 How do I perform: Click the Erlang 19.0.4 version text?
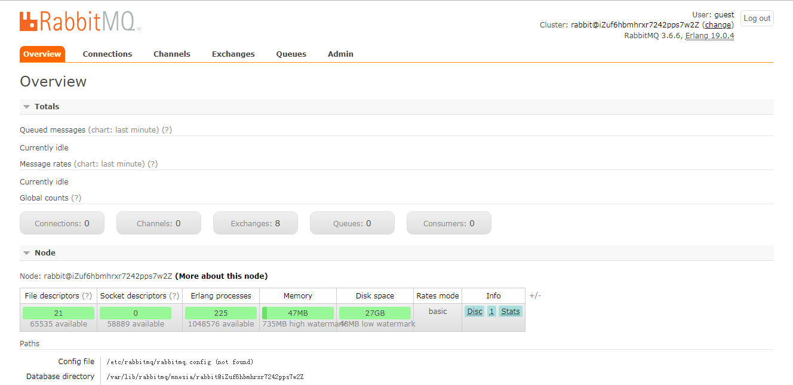709,36
